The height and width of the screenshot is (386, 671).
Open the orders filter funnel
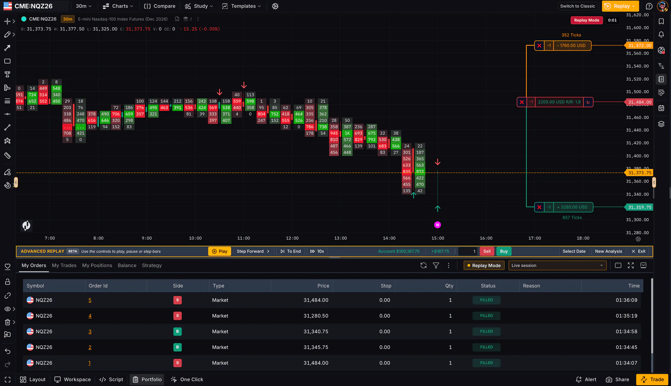point(436,266)
